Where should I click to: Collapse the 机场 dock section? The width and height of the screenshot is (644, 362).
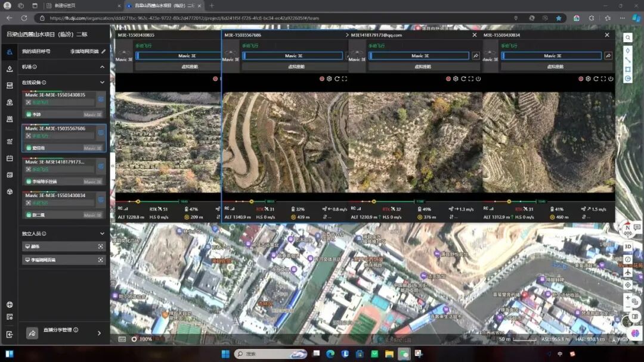102,67
